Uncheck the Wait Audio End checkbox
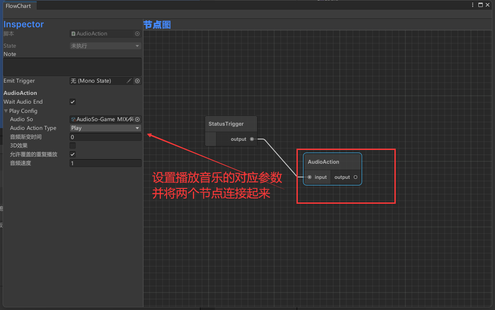Viewport: 495px width, 310px height. pos(73,102)
